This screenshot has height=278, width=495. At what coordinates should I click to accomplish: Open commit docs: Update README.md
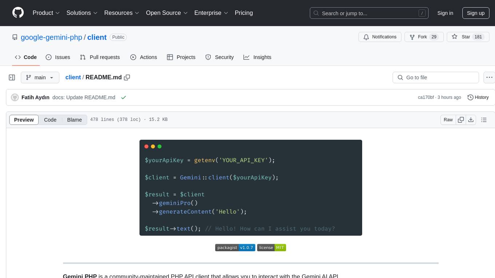[x=84, y=98]
